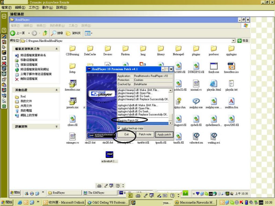Open the RealPlayer Explorer 工具(T) menu
The image size is (275, 206).
tap(73, 25)
